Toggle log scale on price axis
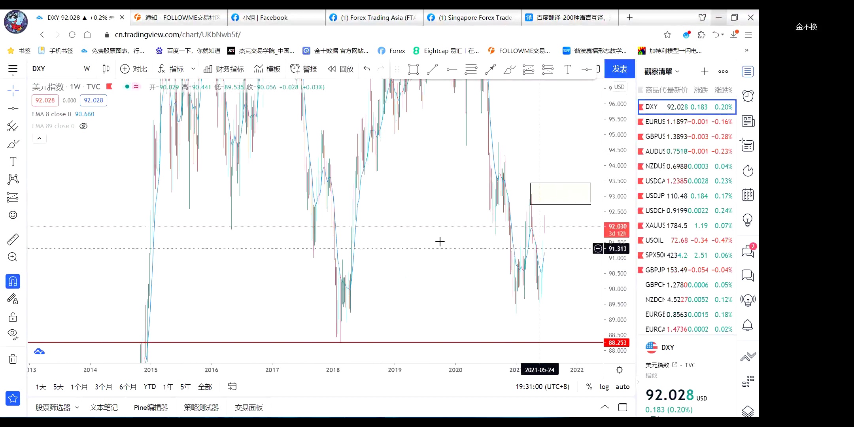854x427 pixels. 604,387
